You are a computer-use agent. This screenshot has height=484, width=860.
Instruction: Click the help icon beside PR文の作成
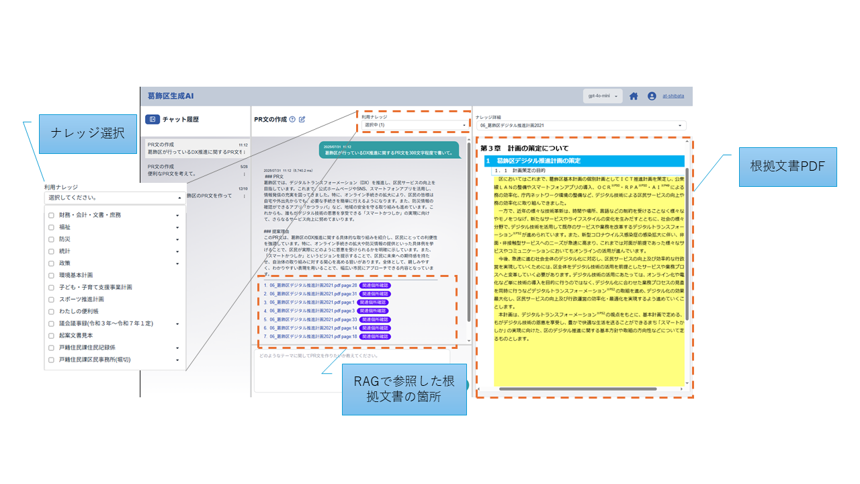292,119
